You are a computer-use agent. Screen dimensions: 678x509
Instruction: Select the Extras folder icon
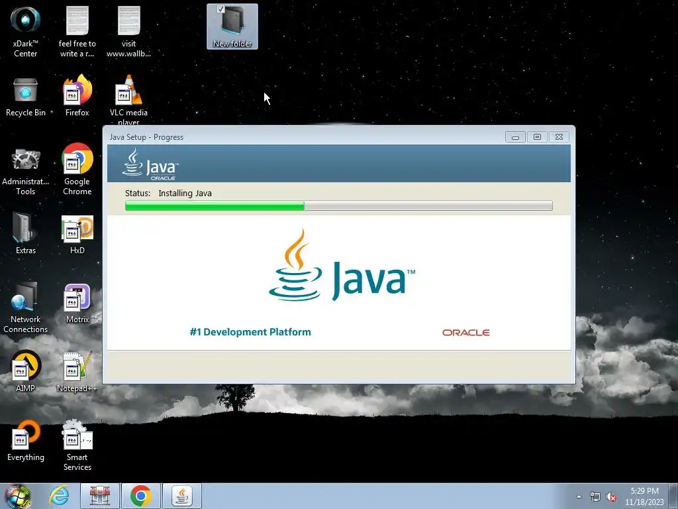pos(26,234)
